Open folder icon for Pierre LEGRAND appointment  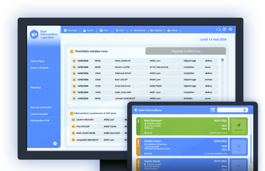(74, 61)
